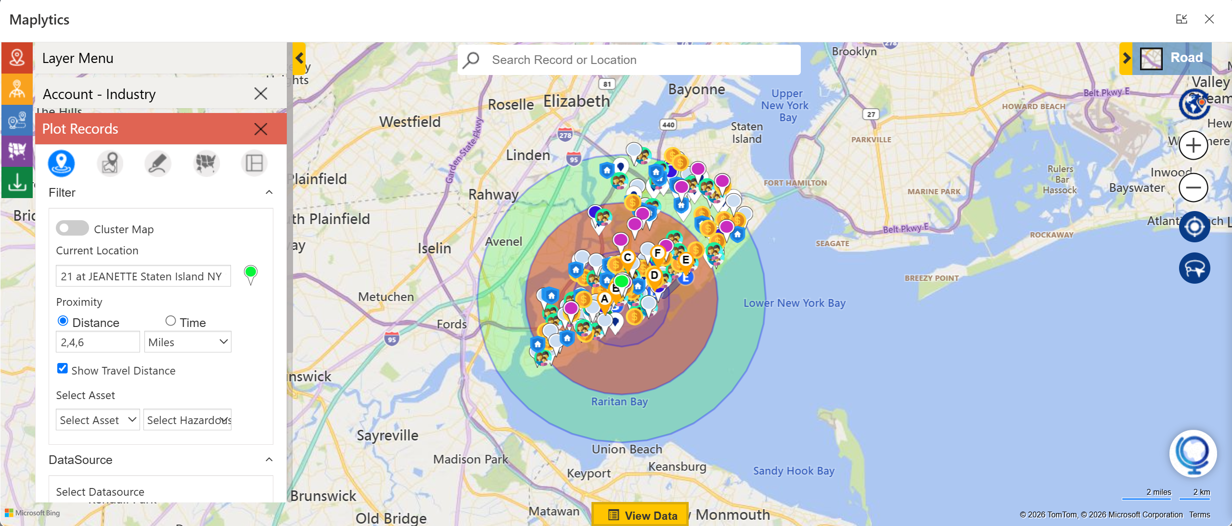This screenshot has height=526, width=1232.
Task: Uncheck Show Travel Distance checkbox
Action: 62,369
